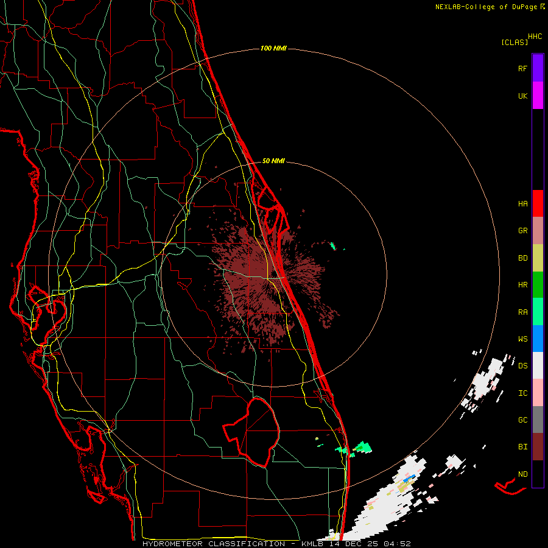
Task: Click the HR dark green legend swatch
Action: (x=538, y=285)
